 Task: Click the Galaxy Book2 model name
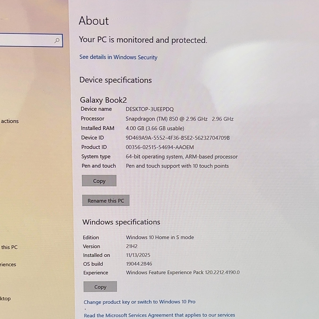pyautogui.click(x=103, y=100)
